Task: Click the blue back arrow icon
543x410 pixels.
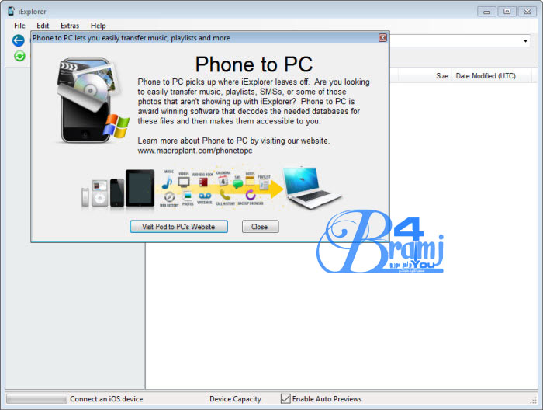Action: point(19,40)
